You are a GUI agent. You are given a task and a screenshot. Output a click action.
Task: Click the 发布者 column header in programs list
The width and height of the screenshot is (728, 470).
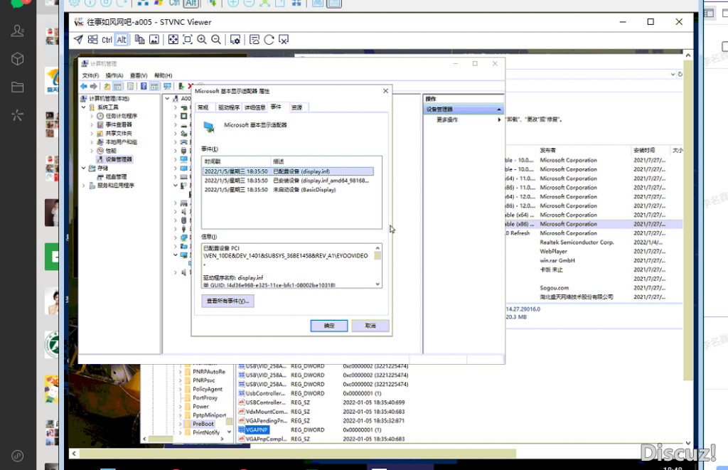point(584,151)
